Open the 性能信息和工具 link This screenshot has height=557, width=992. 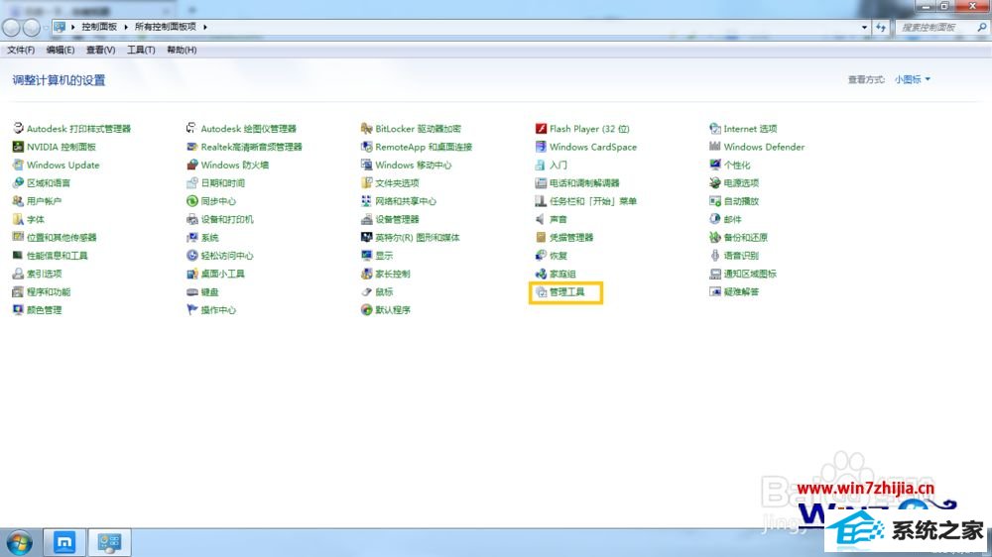click(x=57, y=256)
